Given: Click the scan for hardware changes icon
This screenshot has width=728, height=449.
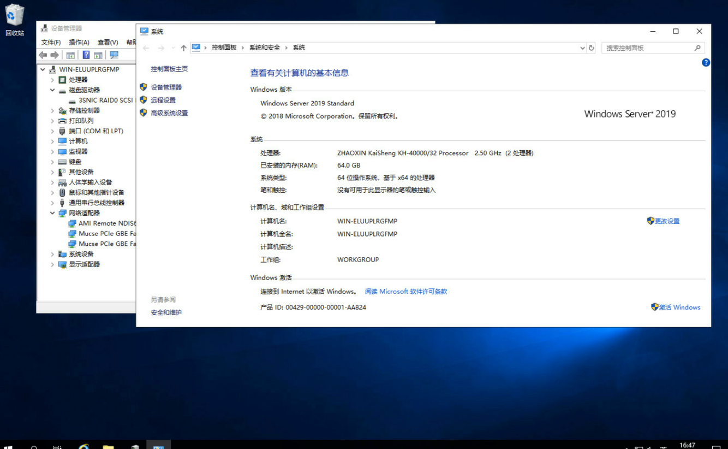Looking at the screenshot, I should [x=114, y=55].
